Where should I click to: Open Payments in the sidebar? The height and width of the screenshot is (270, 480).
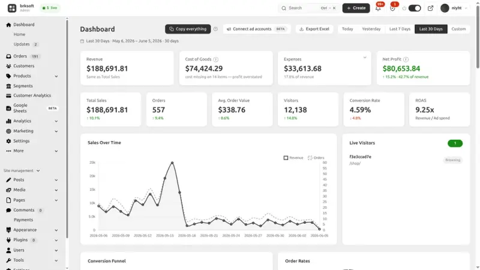pos(23,220)
